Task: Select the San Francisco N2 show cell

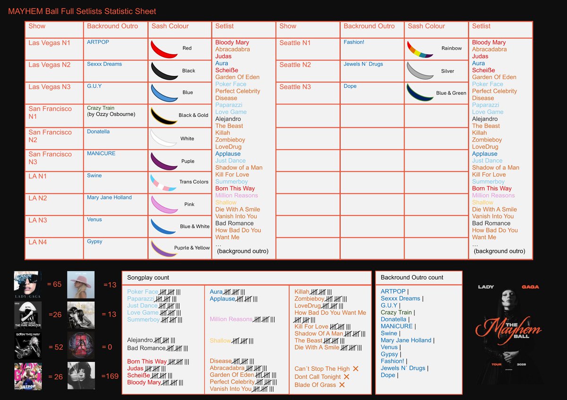Action: (x=54, y=139)
